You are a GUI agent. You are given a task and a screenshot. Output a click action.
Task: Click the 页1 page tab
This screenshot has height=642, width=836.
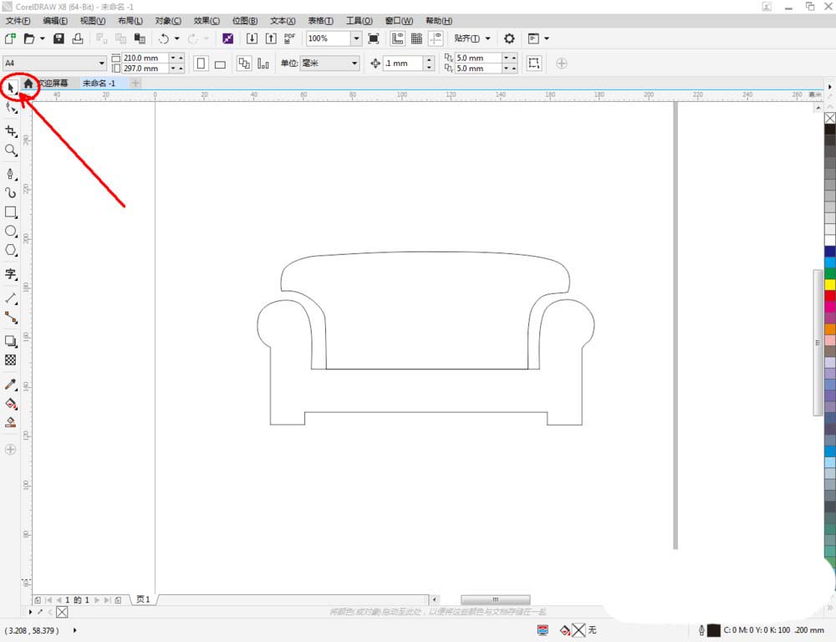pos(143,599)
